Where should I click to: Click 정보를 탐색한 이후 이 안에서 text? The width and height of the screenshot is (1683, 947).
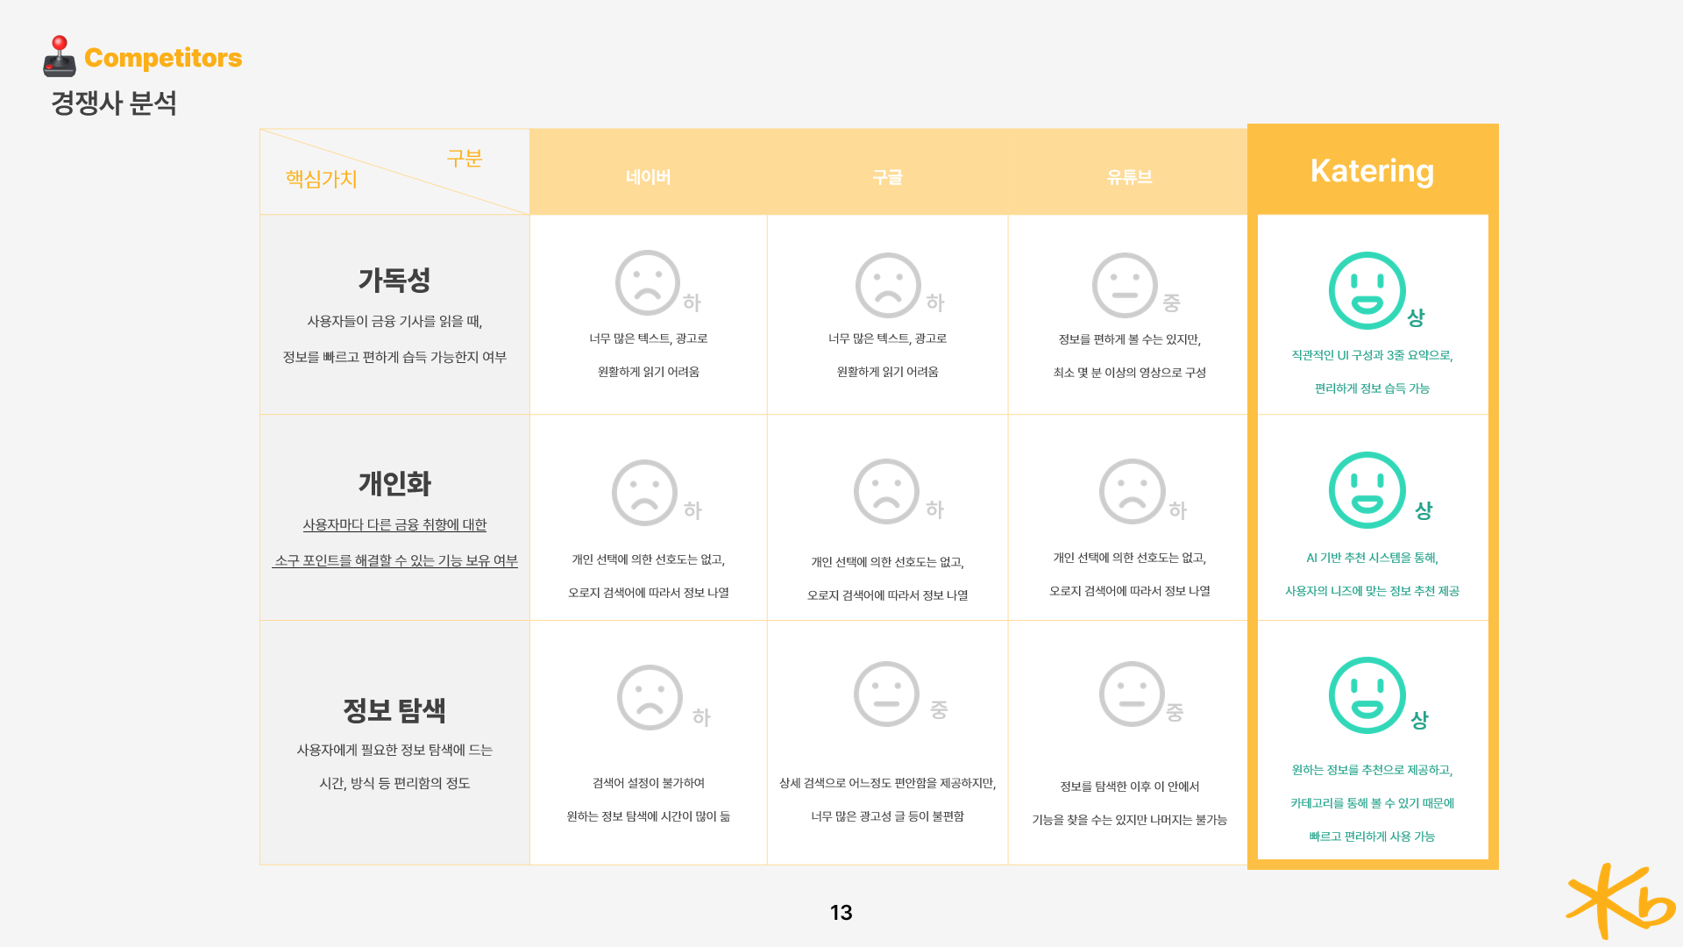(1129, 787)
